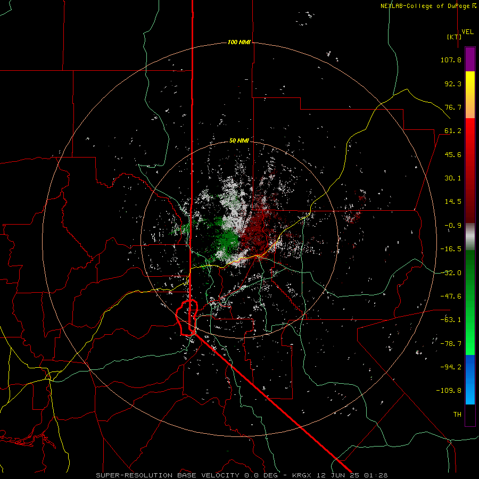
Task: Click the KRGX station identifier in caption
Action: 302,475
